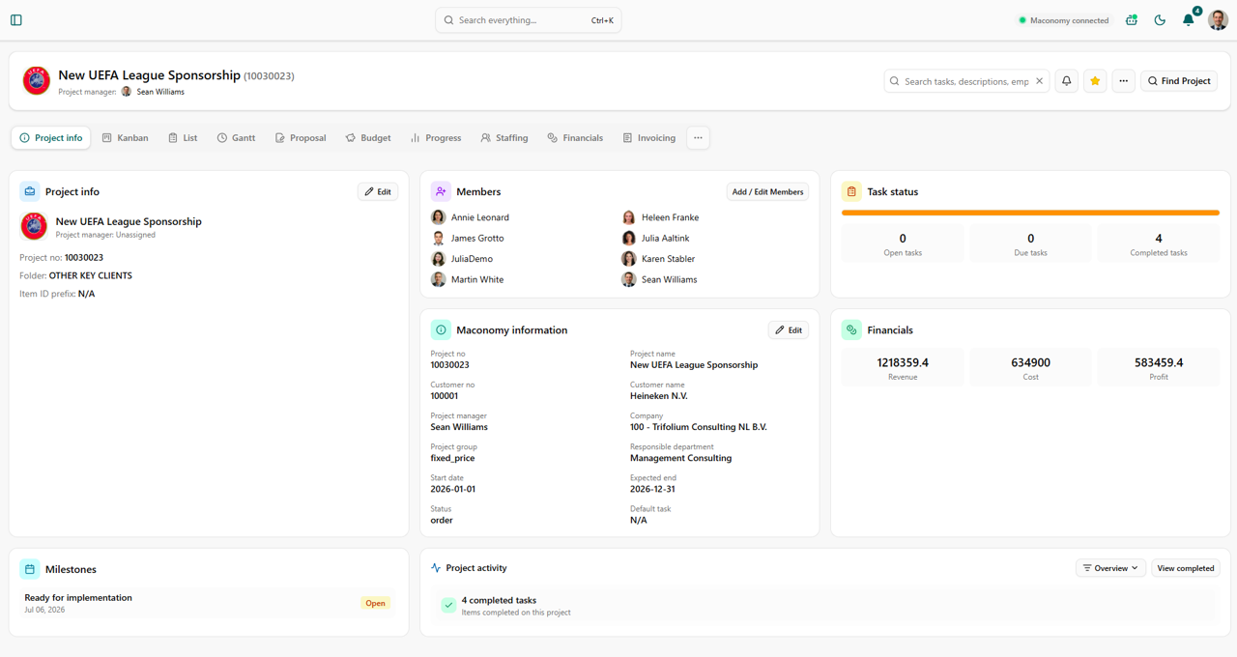The image size is (1237, 657).
Task: Select Sean Williams in Members list
Action: pyautogui.click(x=660, y=279)
